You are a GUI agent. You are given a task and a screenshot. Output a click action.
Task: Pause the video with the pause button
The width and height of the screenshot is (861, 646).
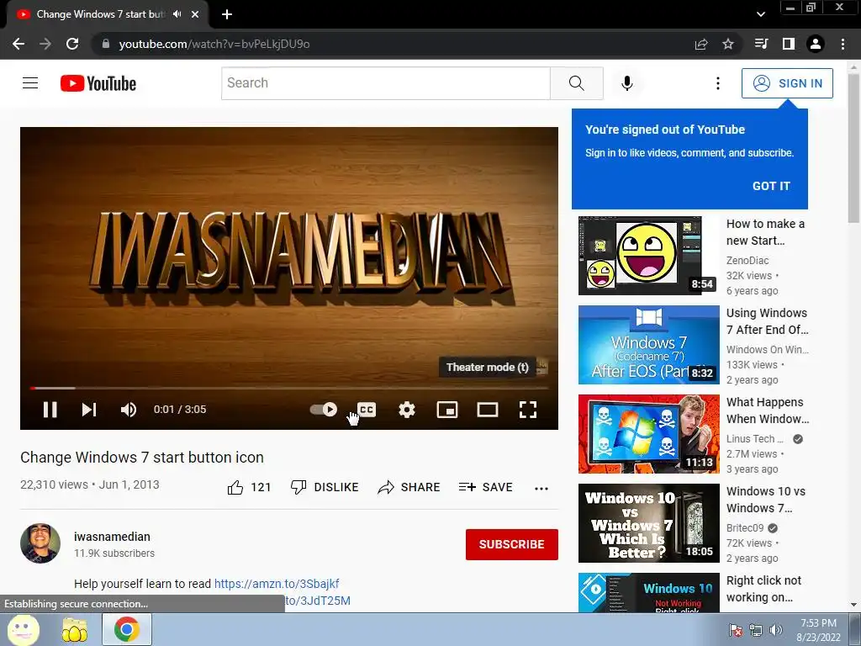click(50, 410)
